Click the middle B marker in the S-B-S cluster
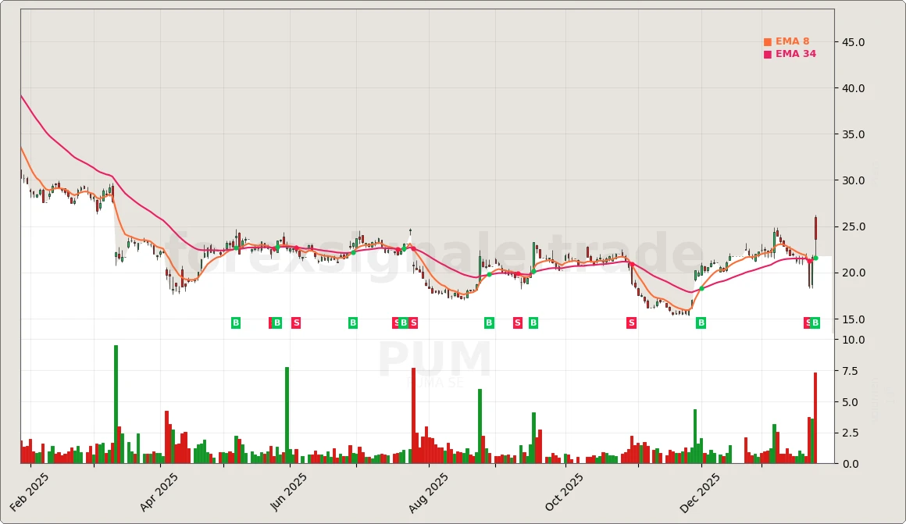Viewport: 906px width, 524px height. pyautogui.click(x=405, y=323)
